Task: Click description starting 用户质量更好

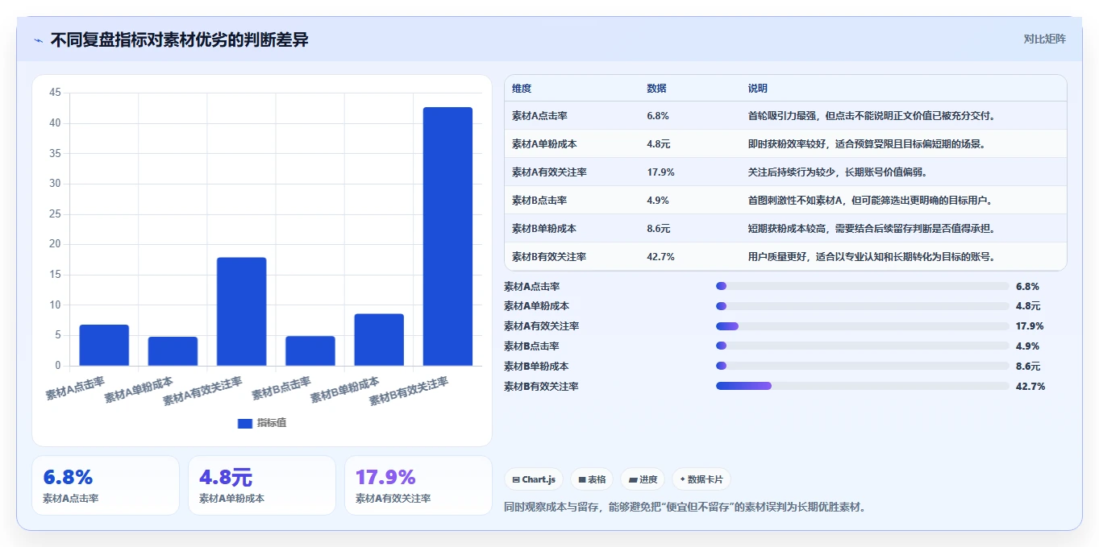Action: [x=872, y=257]
